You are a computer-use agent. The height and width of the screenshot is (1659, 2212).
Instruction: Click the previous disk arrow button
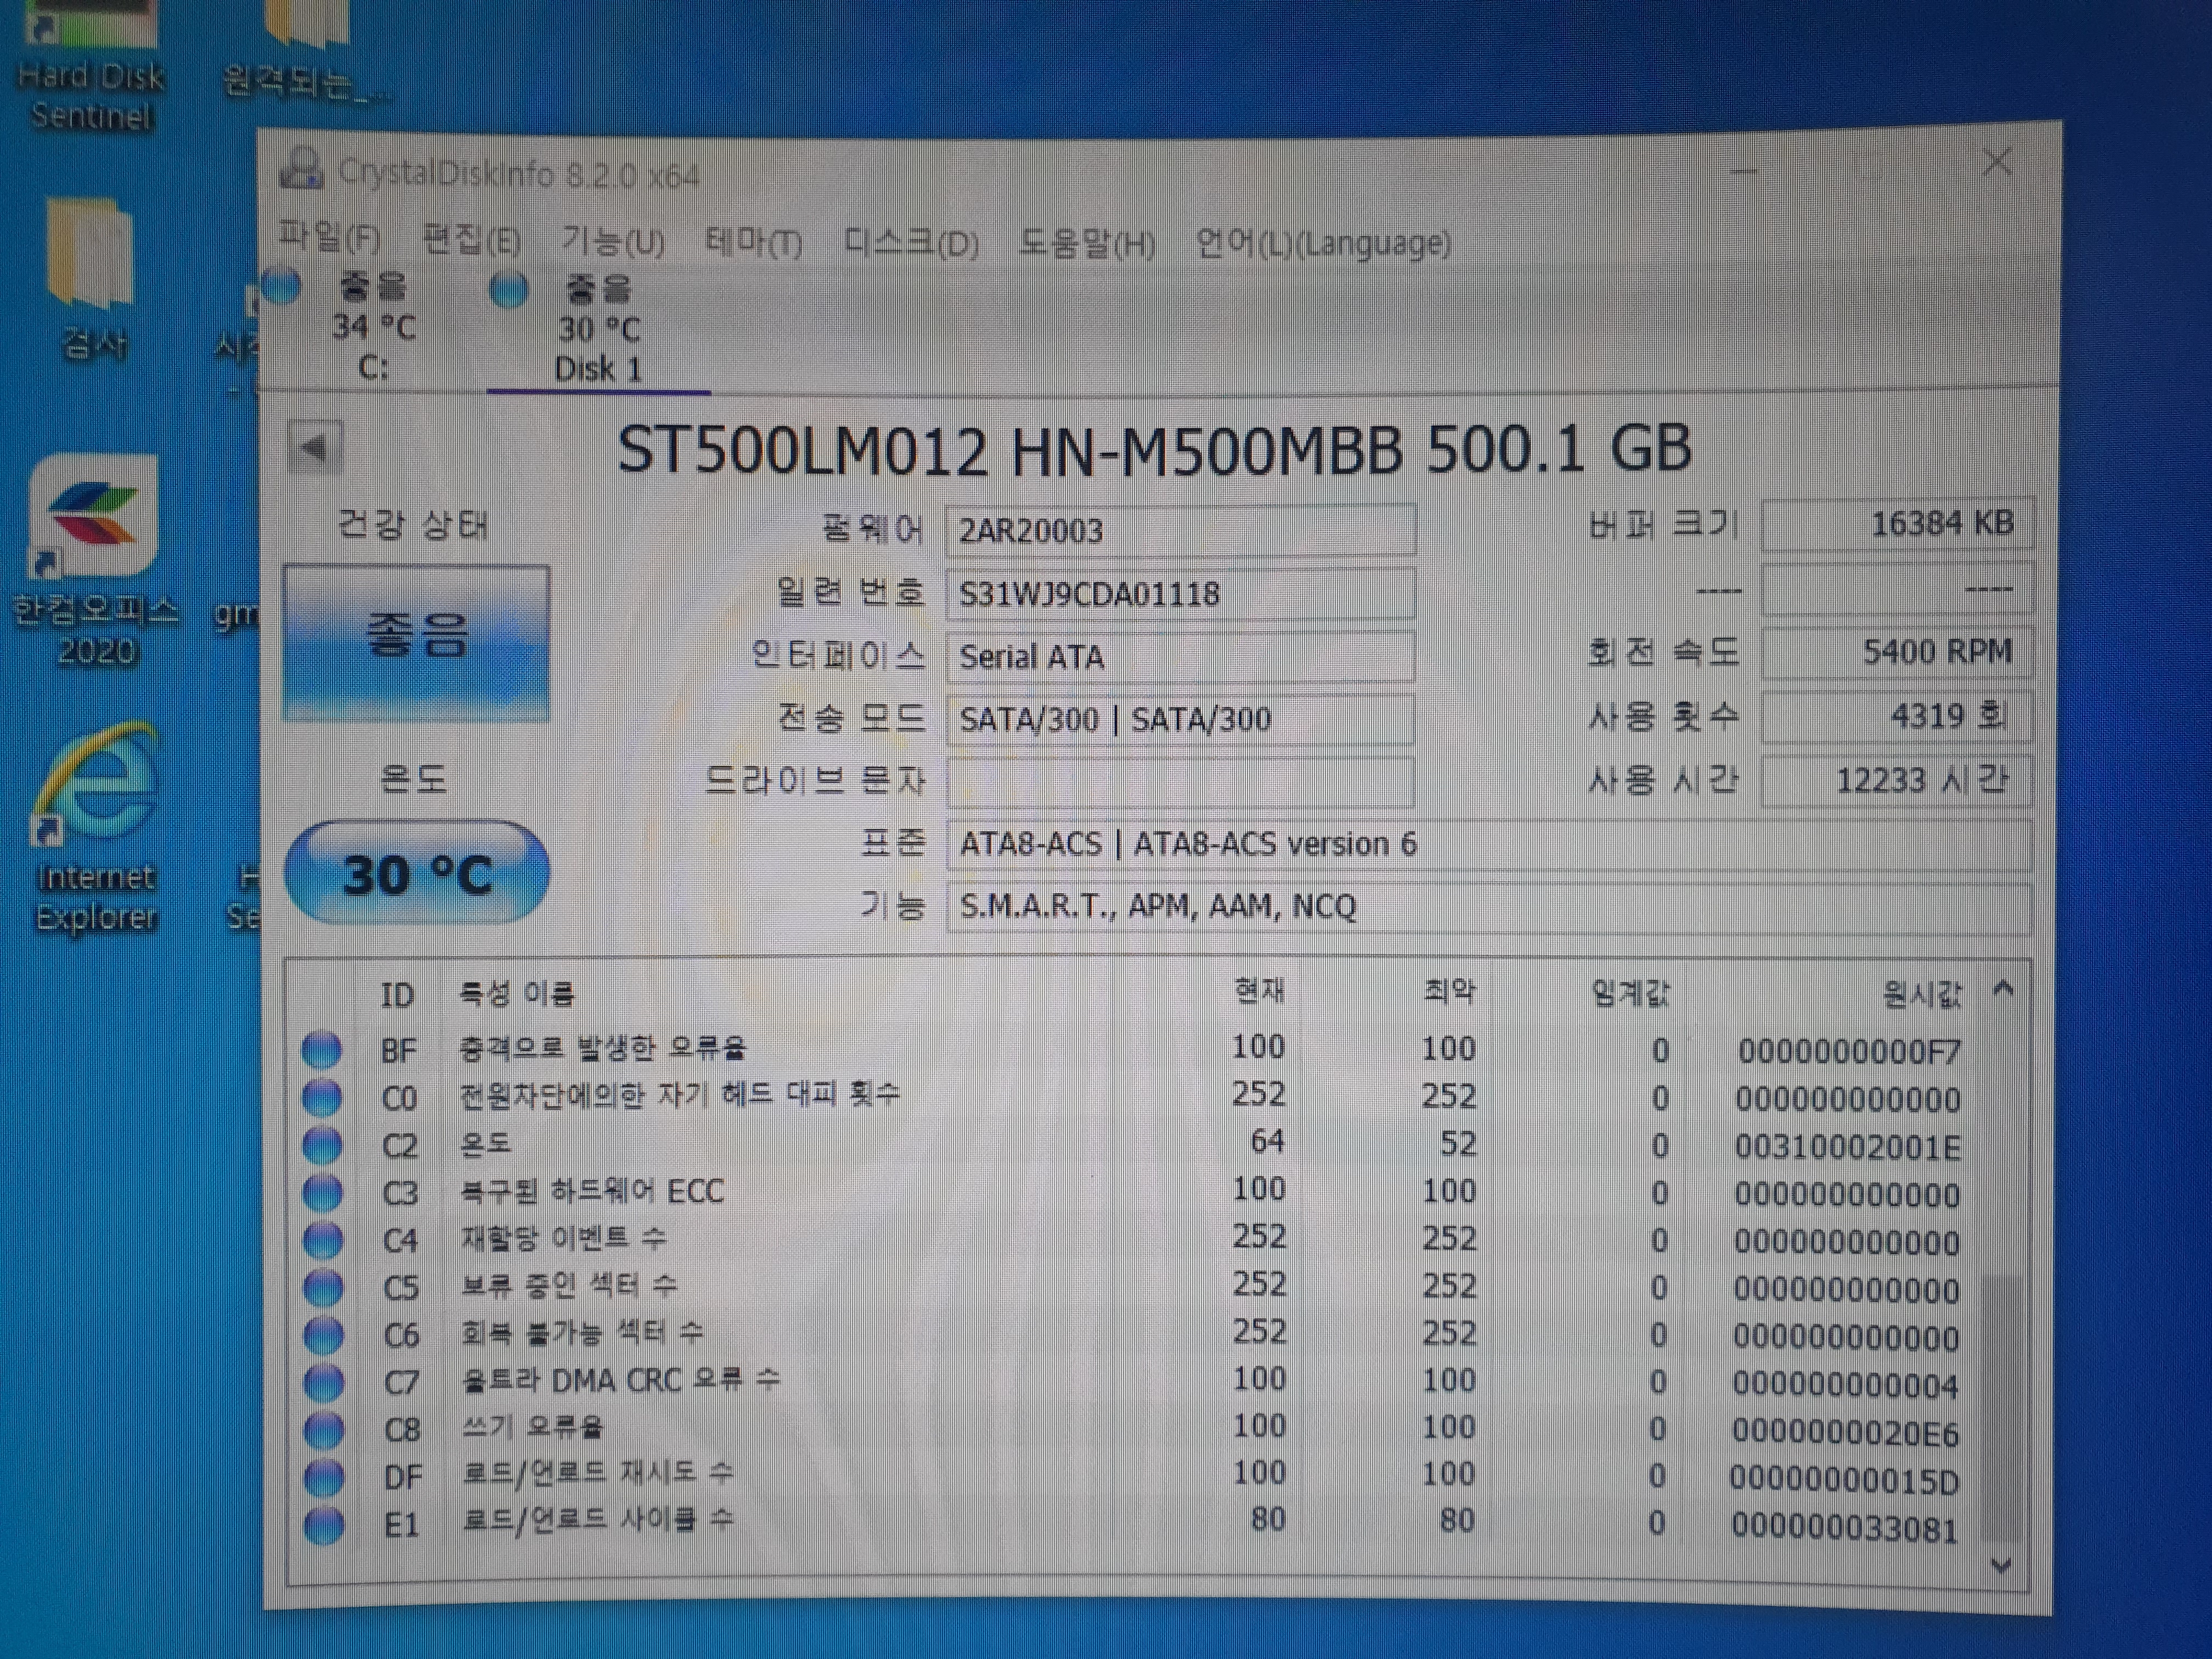[x=315, y=448]
